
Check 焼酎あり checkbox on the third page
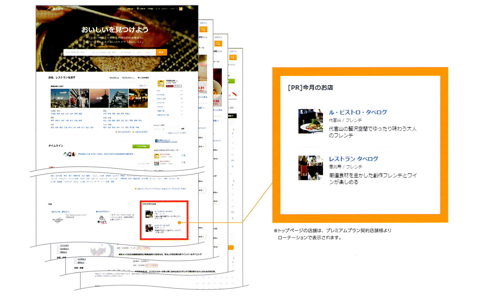point(76,262)
